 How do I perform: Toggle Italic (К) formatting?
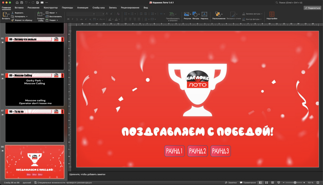coord(73,19)
